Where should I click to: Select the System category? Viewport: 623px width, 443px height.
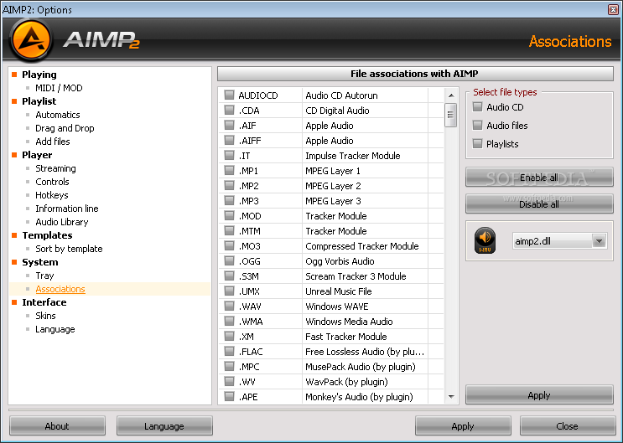(39, 262)
